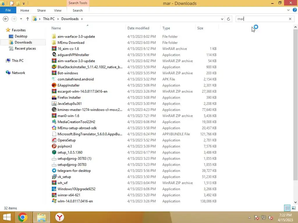Open the Home ribbon tab

[25, 10]
